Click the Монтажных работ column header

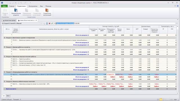click(x=102, y=31)
